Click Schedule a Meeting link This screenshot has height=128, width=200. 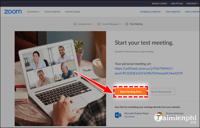pyautogui.click(x=150, y=12)
